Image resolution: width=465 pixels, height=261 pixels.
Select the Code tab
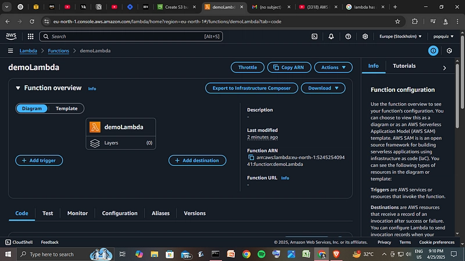[22, 213]
